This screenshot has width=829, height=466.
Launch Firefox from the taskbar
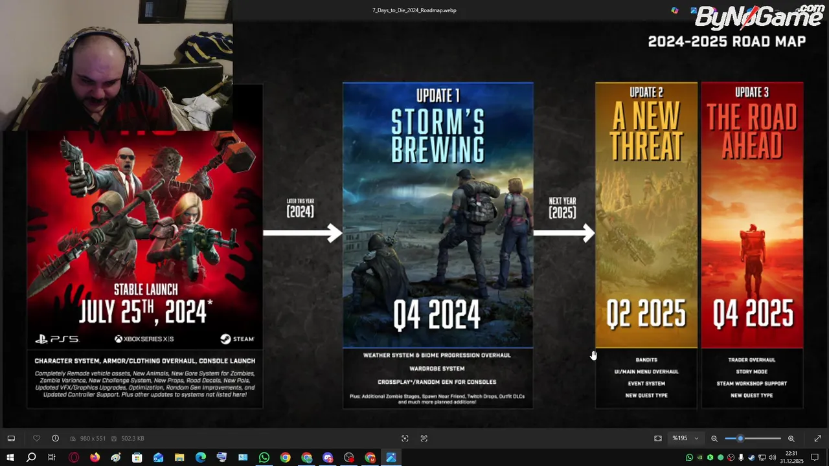coord(95,458)
